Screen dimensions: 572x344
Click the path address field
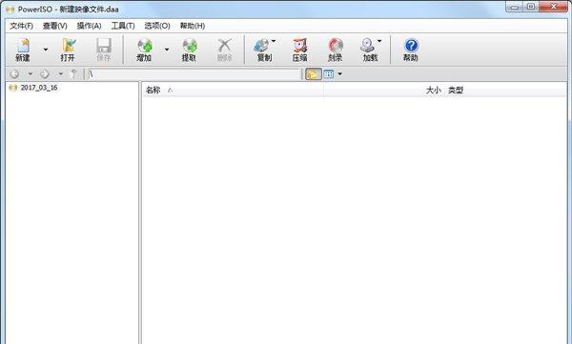click(x=194, y=74)
